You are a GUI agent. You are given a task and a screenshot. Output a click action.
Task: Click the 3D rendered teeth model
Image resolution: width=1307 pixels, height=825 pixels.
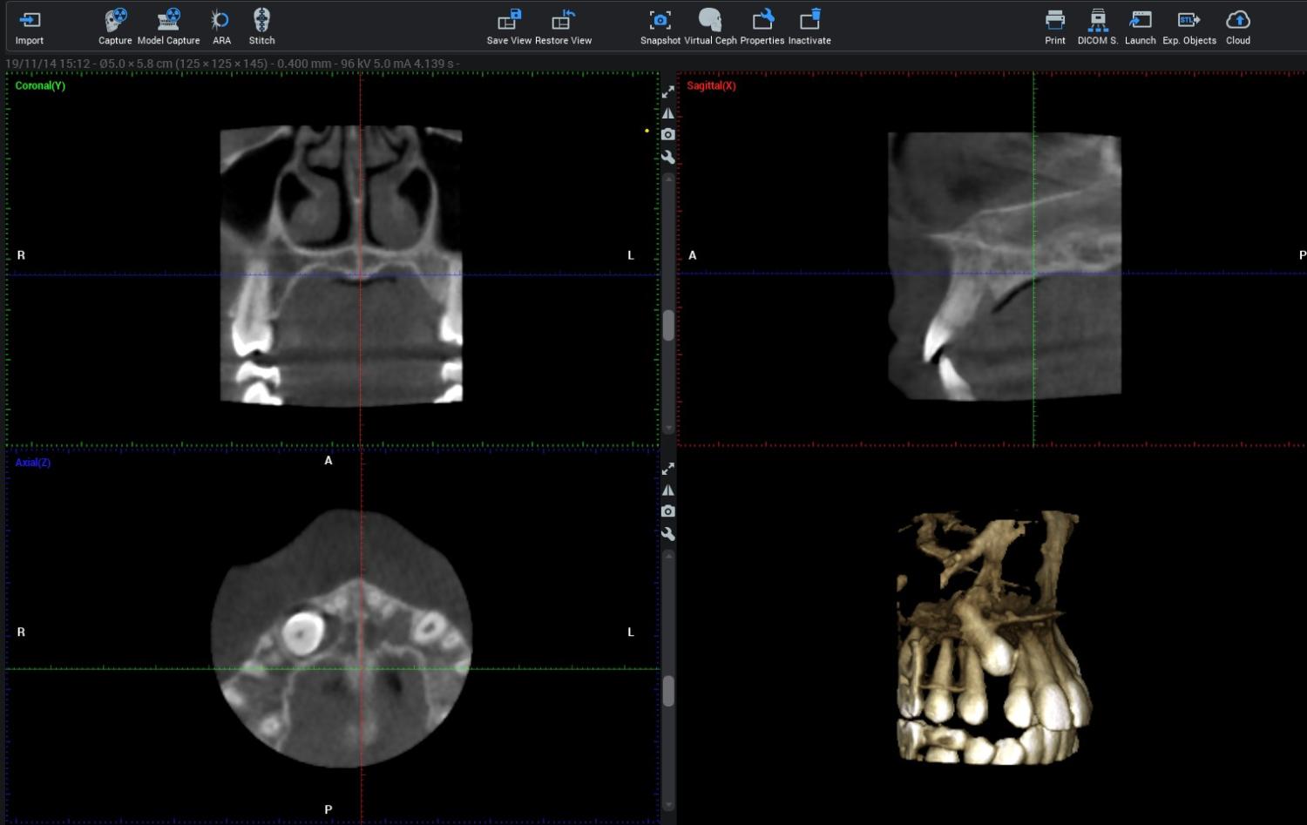coord(993,638)
